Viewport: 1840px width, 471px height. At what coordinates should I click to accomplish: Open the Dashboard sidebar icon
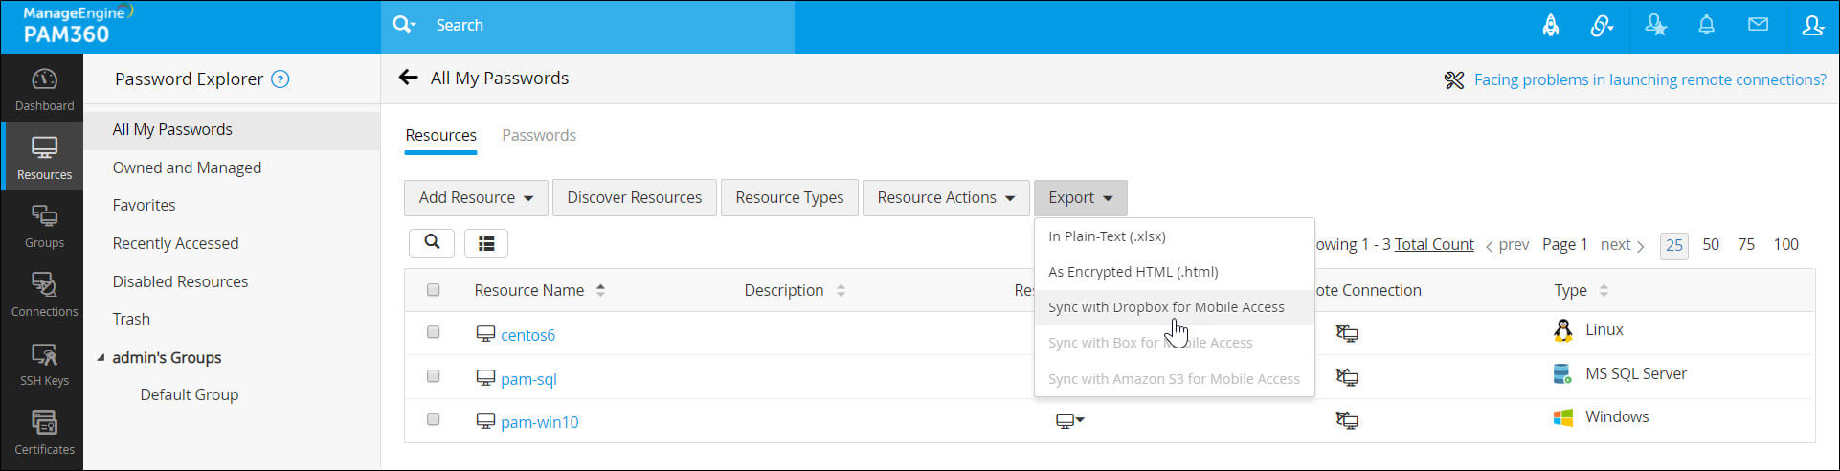(x=44, y=89)
